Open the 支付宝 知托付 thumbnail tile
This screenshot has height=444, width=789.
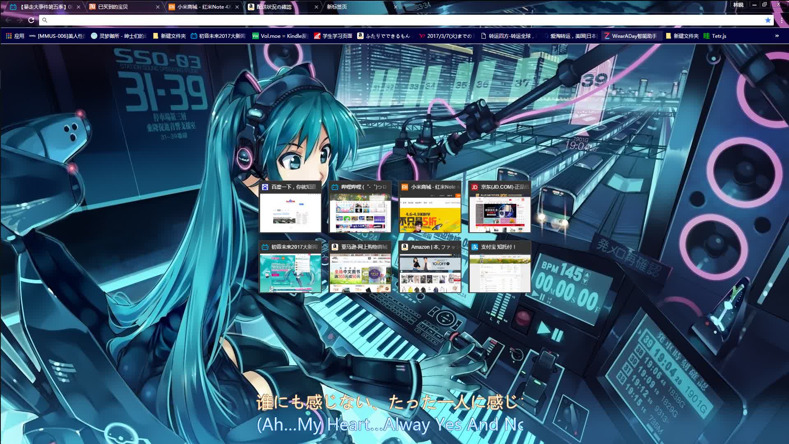500,267
